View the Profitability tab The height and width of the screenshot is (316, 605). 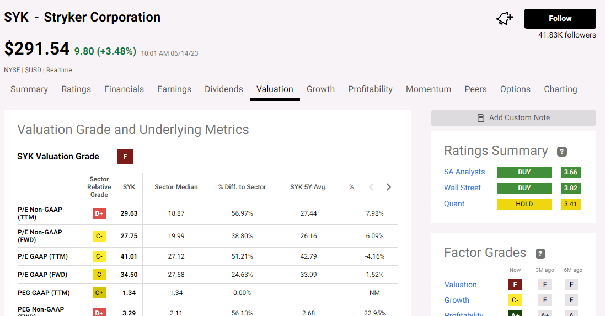[370, 89]
